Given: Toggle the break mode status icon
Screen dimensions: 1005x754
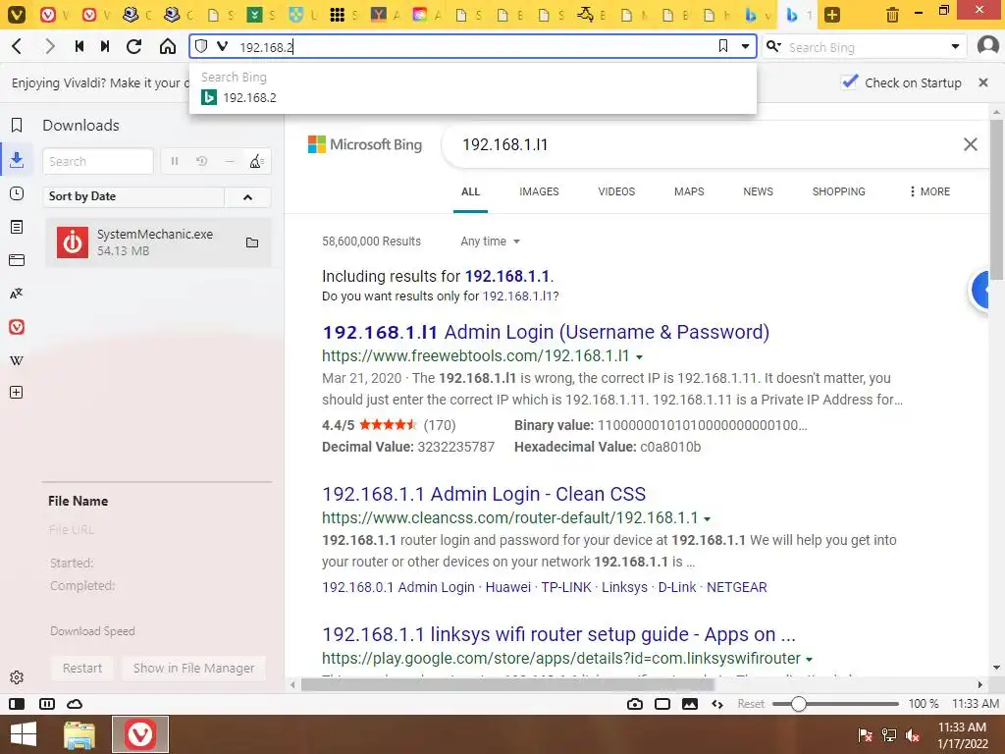Looking at the screenshot, I should [x=47, y=704].
